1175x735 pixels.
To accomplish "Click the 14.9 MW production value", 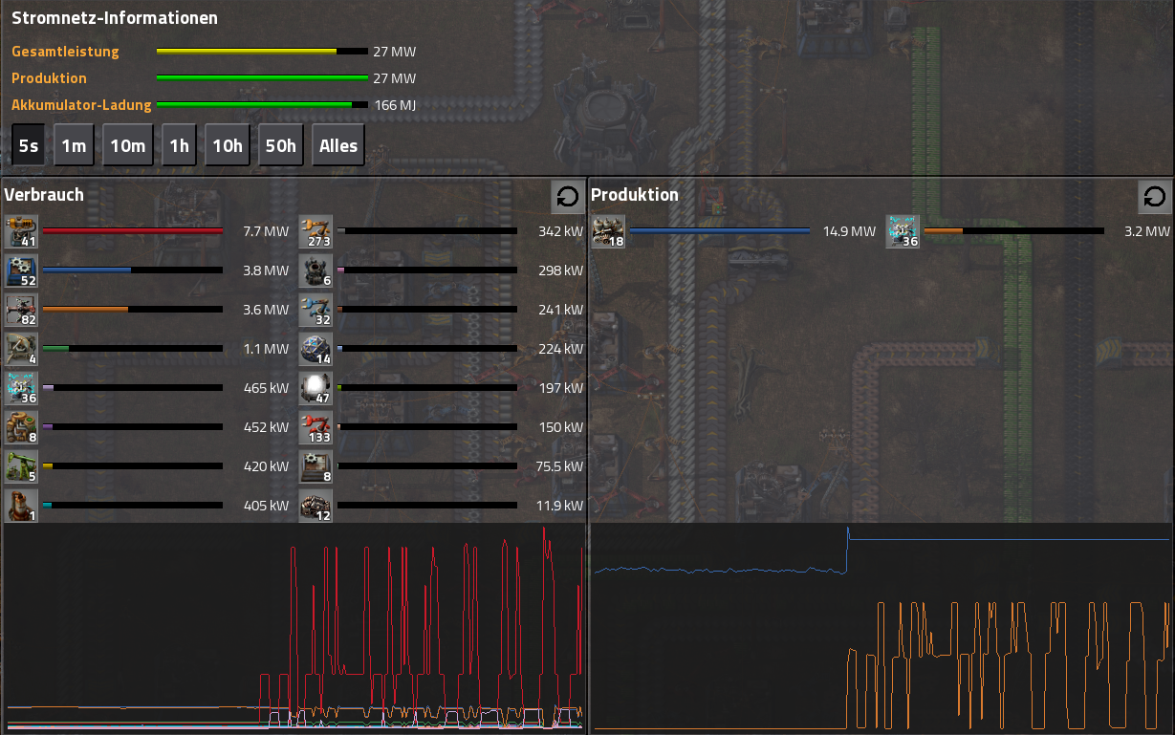I will point(849,231).
